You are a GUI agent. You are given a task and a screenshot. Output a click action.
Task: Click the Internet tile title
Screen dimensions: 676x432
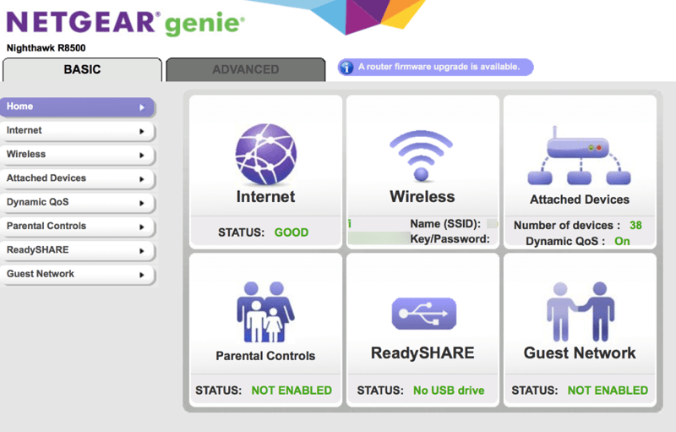pyautogui.click(x=265, y=197)
